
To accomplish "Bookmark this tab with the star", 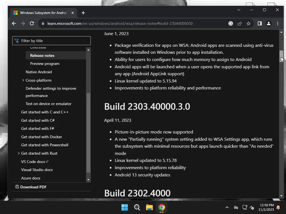I will [x=248, y=23].
